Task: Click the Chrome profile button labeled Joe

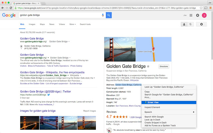Action: [210, 3]
